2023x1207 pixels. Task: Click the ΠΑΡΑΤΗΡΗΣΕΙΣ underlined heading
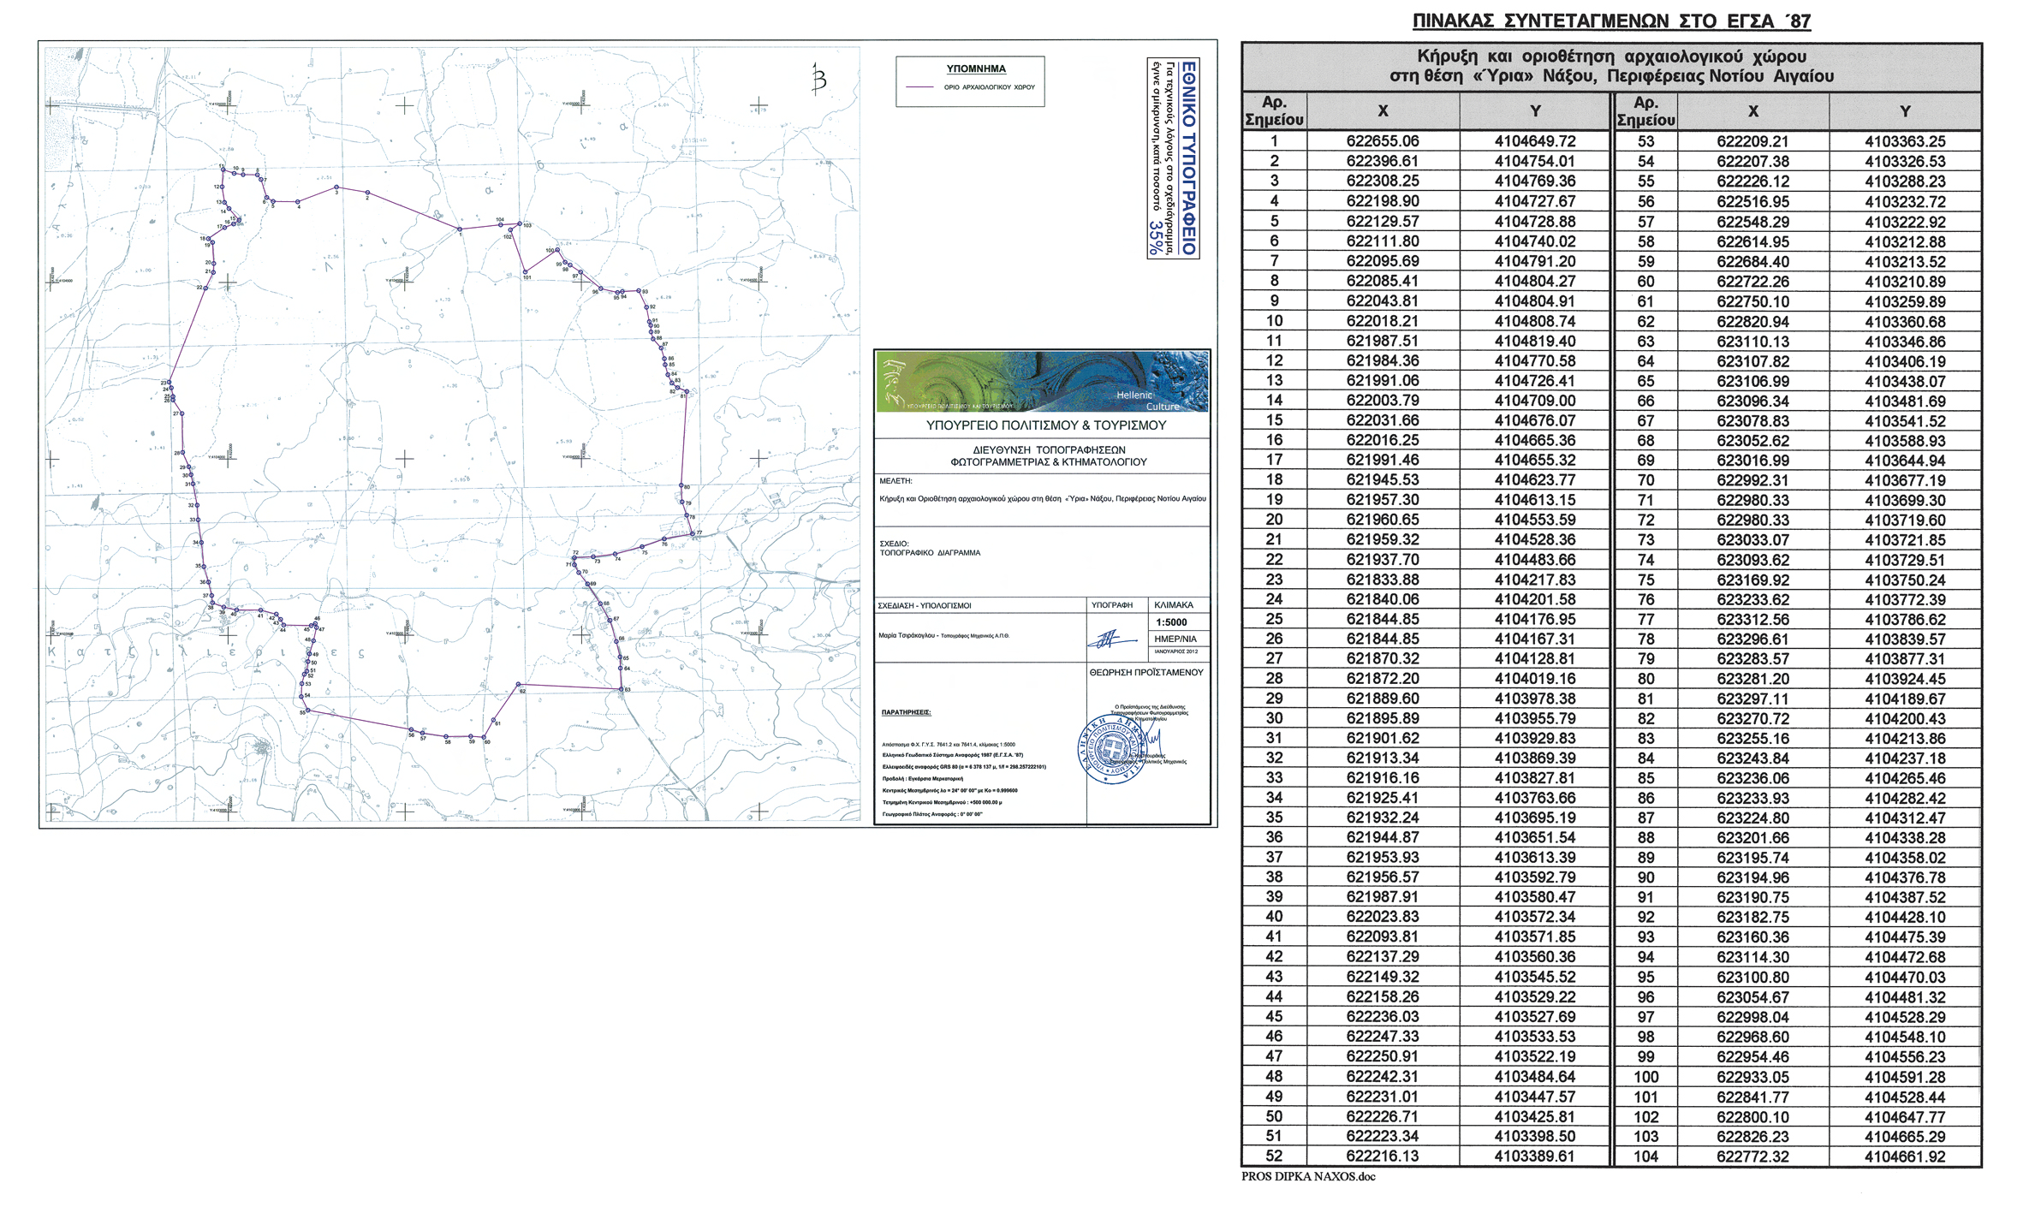(906, 712)
